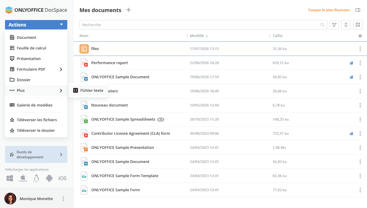
Task: Click Monique Monette avatar picture
Action: click(10, 199)
